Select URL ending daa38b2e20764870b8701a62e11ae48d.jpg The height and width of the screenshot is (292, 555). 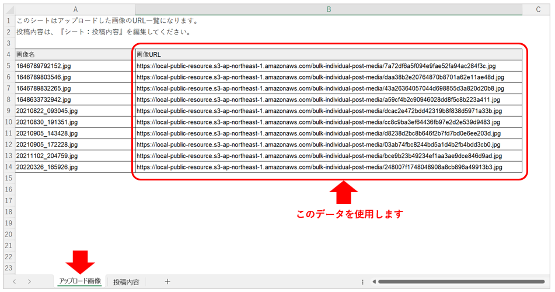(329, 77)
